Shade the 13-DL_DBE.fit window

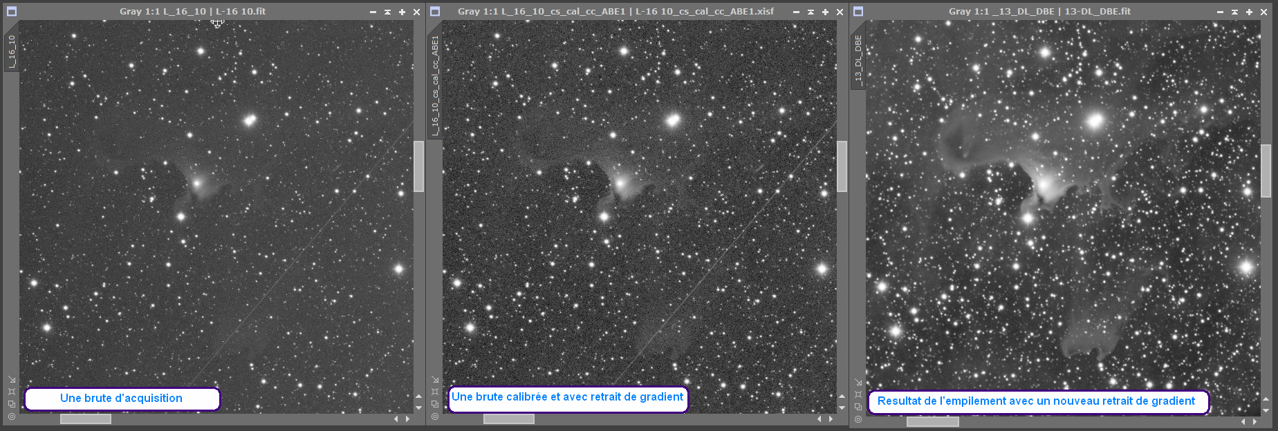tap(1234, 12)
